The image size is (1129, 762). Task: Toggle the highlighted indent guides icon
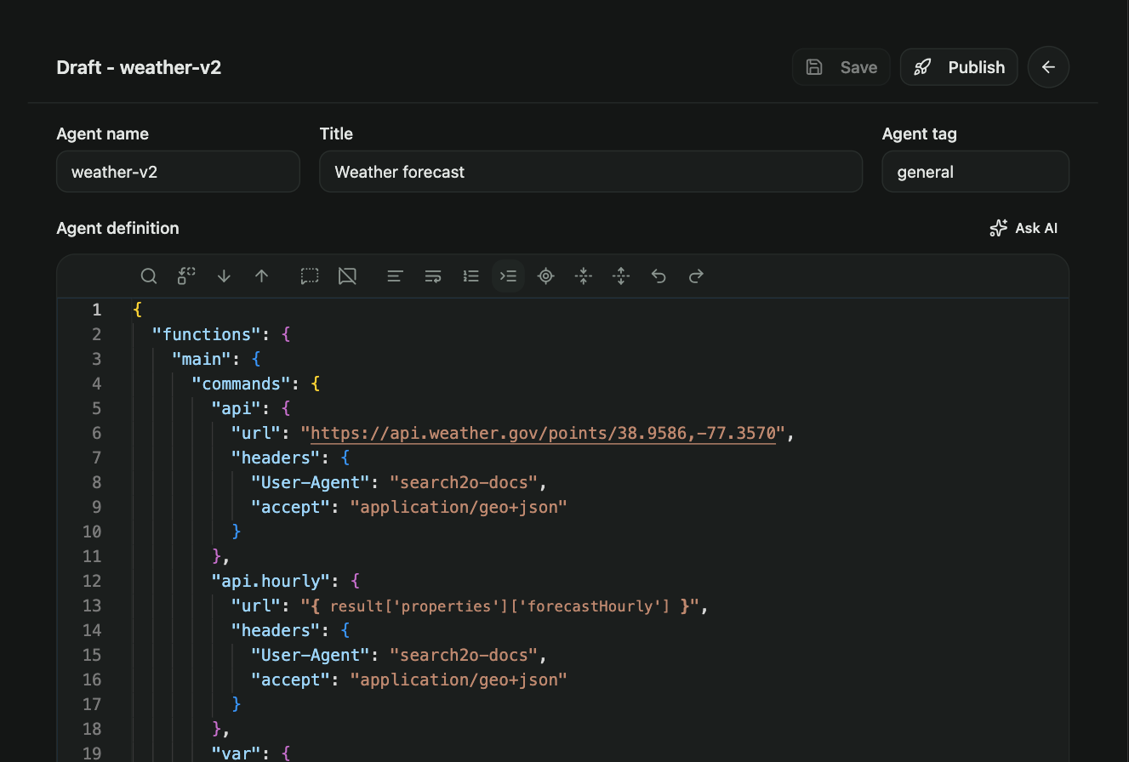coord(508,276)
